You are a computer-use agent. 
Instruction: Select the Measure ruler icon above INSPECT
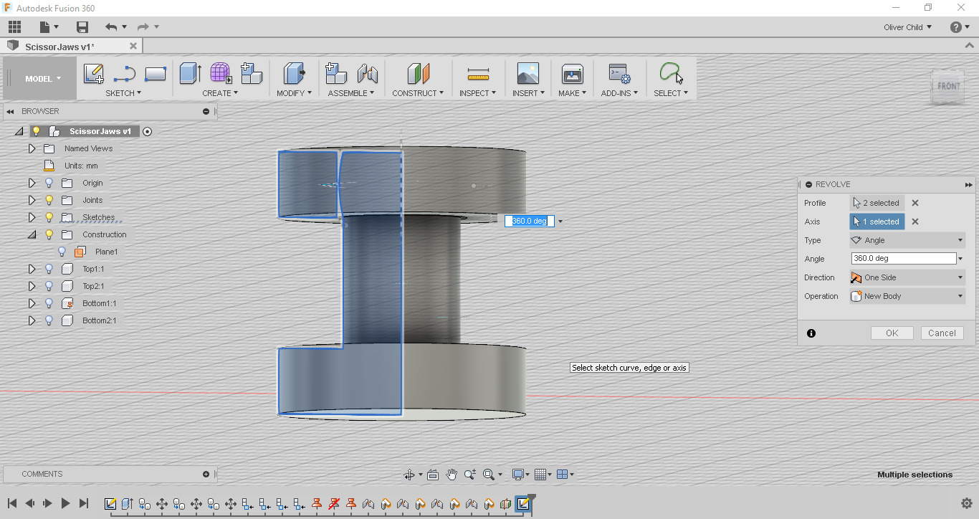click(x=478, y=74)
